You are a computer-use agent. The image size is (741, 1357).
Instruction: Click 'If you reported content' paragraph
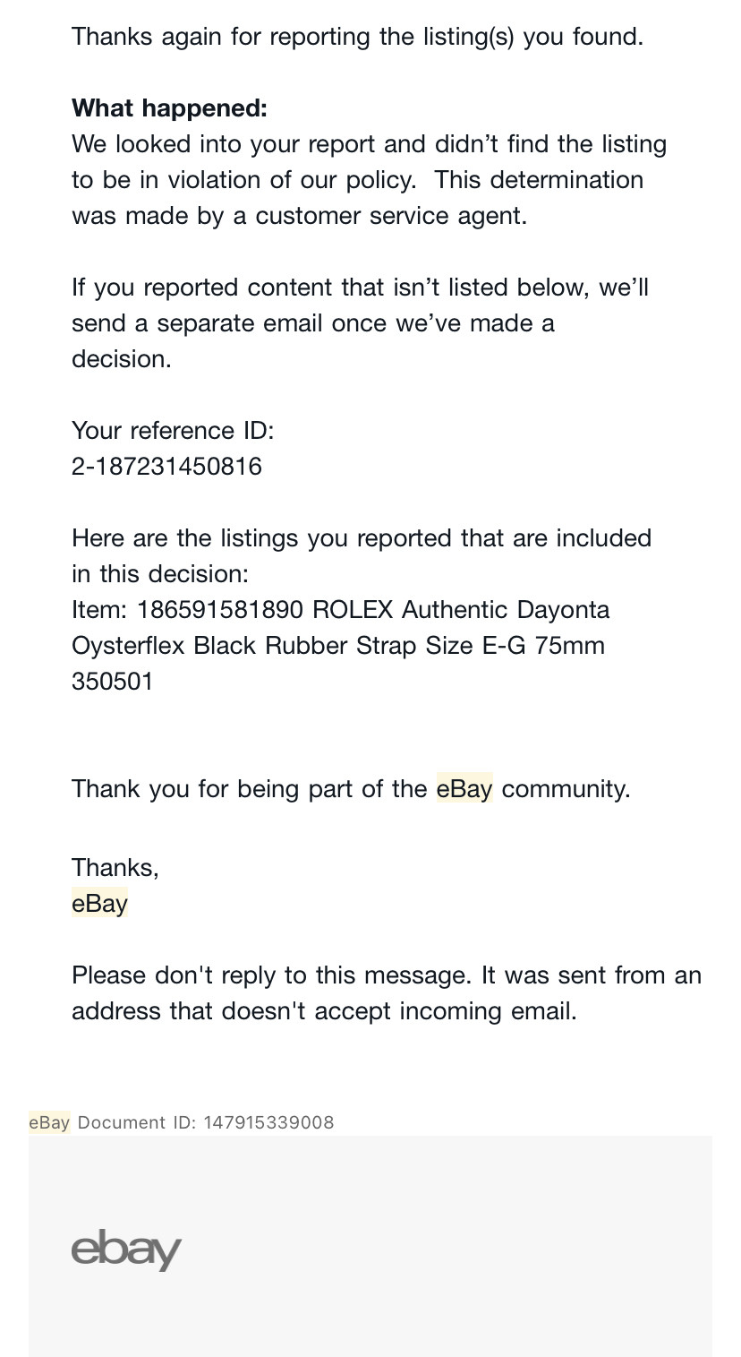360,323
